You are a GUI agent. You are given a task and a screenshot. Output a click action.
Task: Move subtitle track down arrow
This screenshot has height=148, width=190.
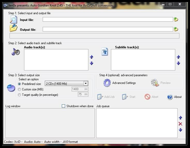pyautogui.click(x=178, y=63)
